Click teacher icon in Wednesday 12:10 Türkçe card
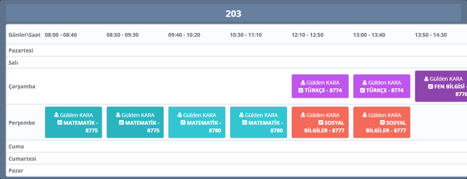The width and height of the screenshot is (467, 179). 303,83
